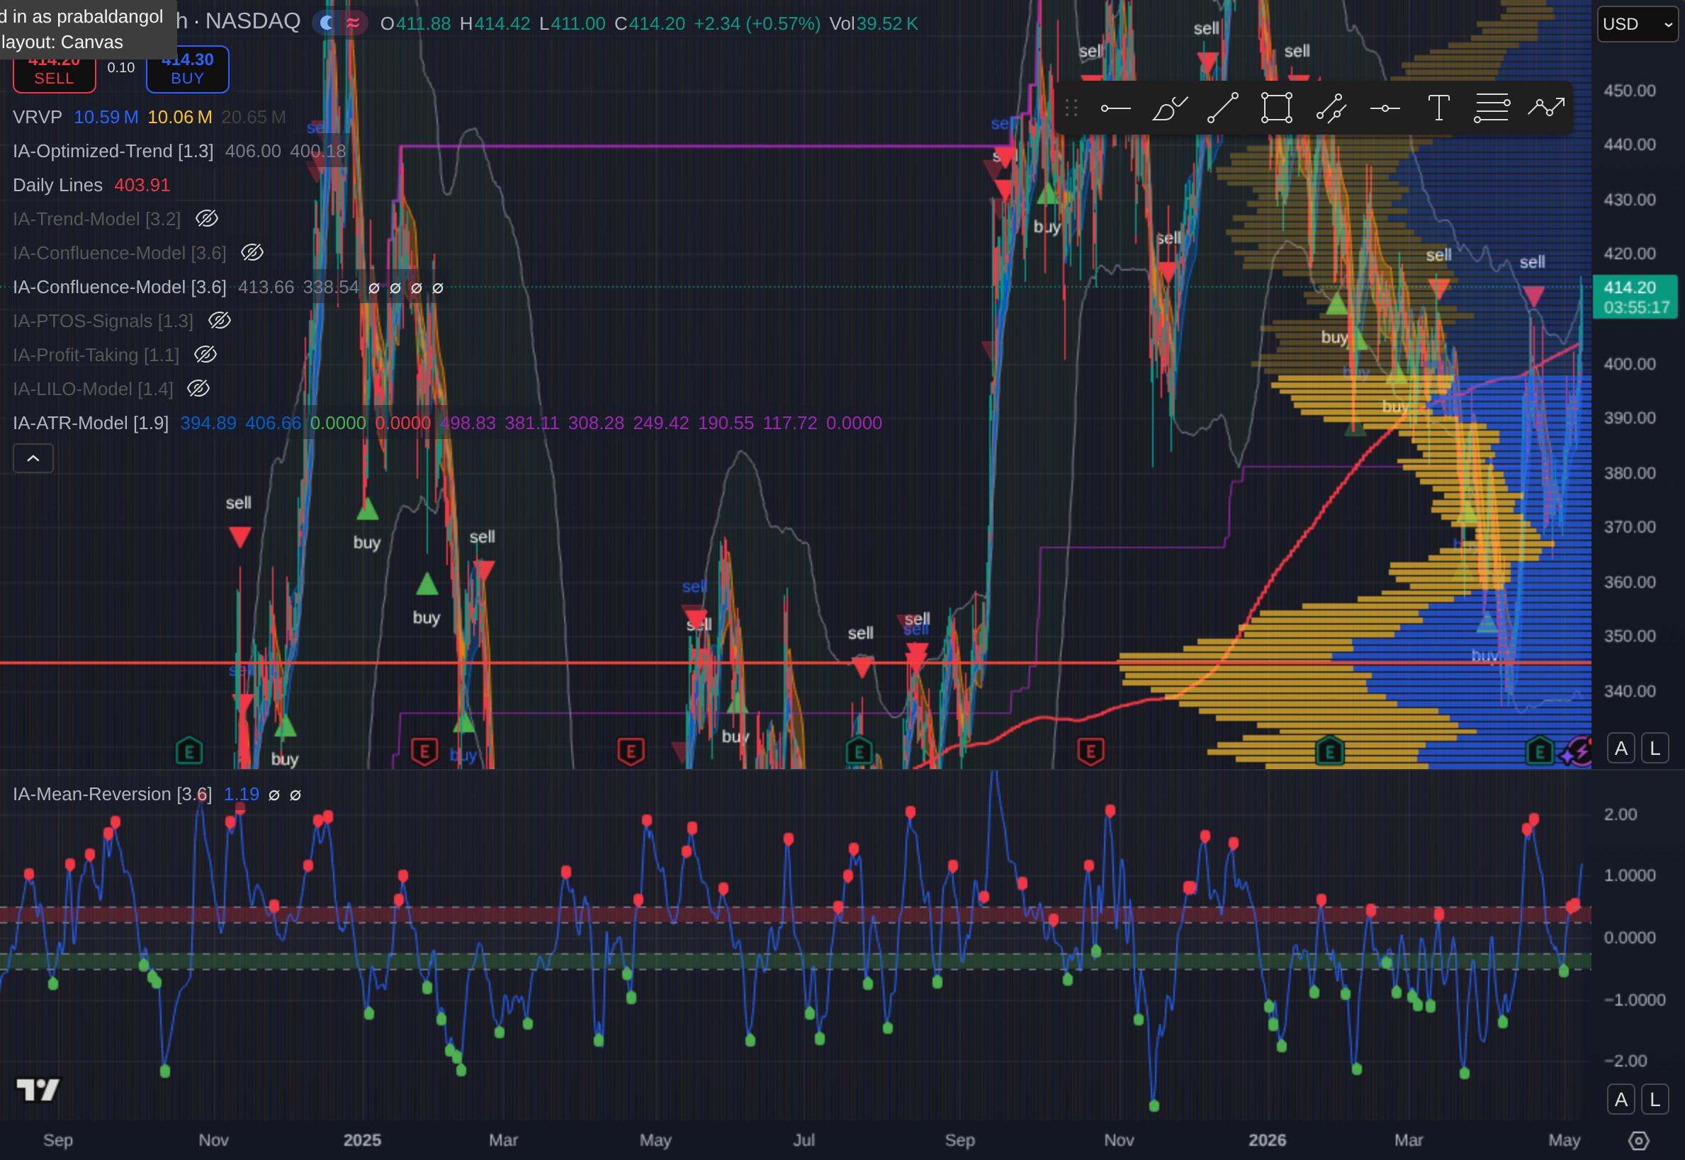Select the Daily Lines indicator legend
Viewport: 1685px width, 1160px height.
click(x=57, y=186)
